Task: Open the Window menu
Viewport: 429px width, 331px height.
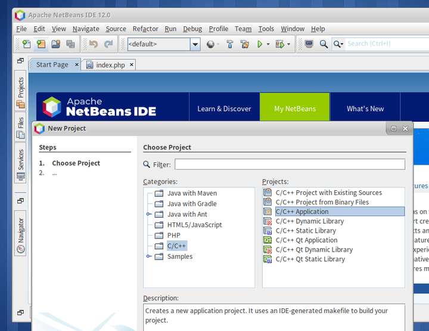Action: [x=293, y=29]
